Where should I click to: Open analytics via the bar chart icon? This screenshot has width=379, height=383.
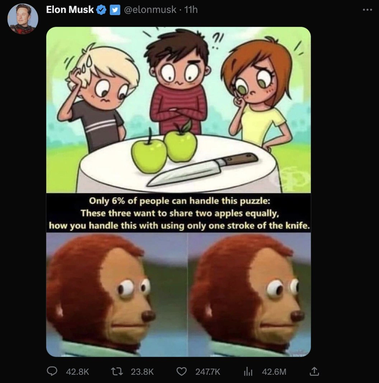pos(248,372)
